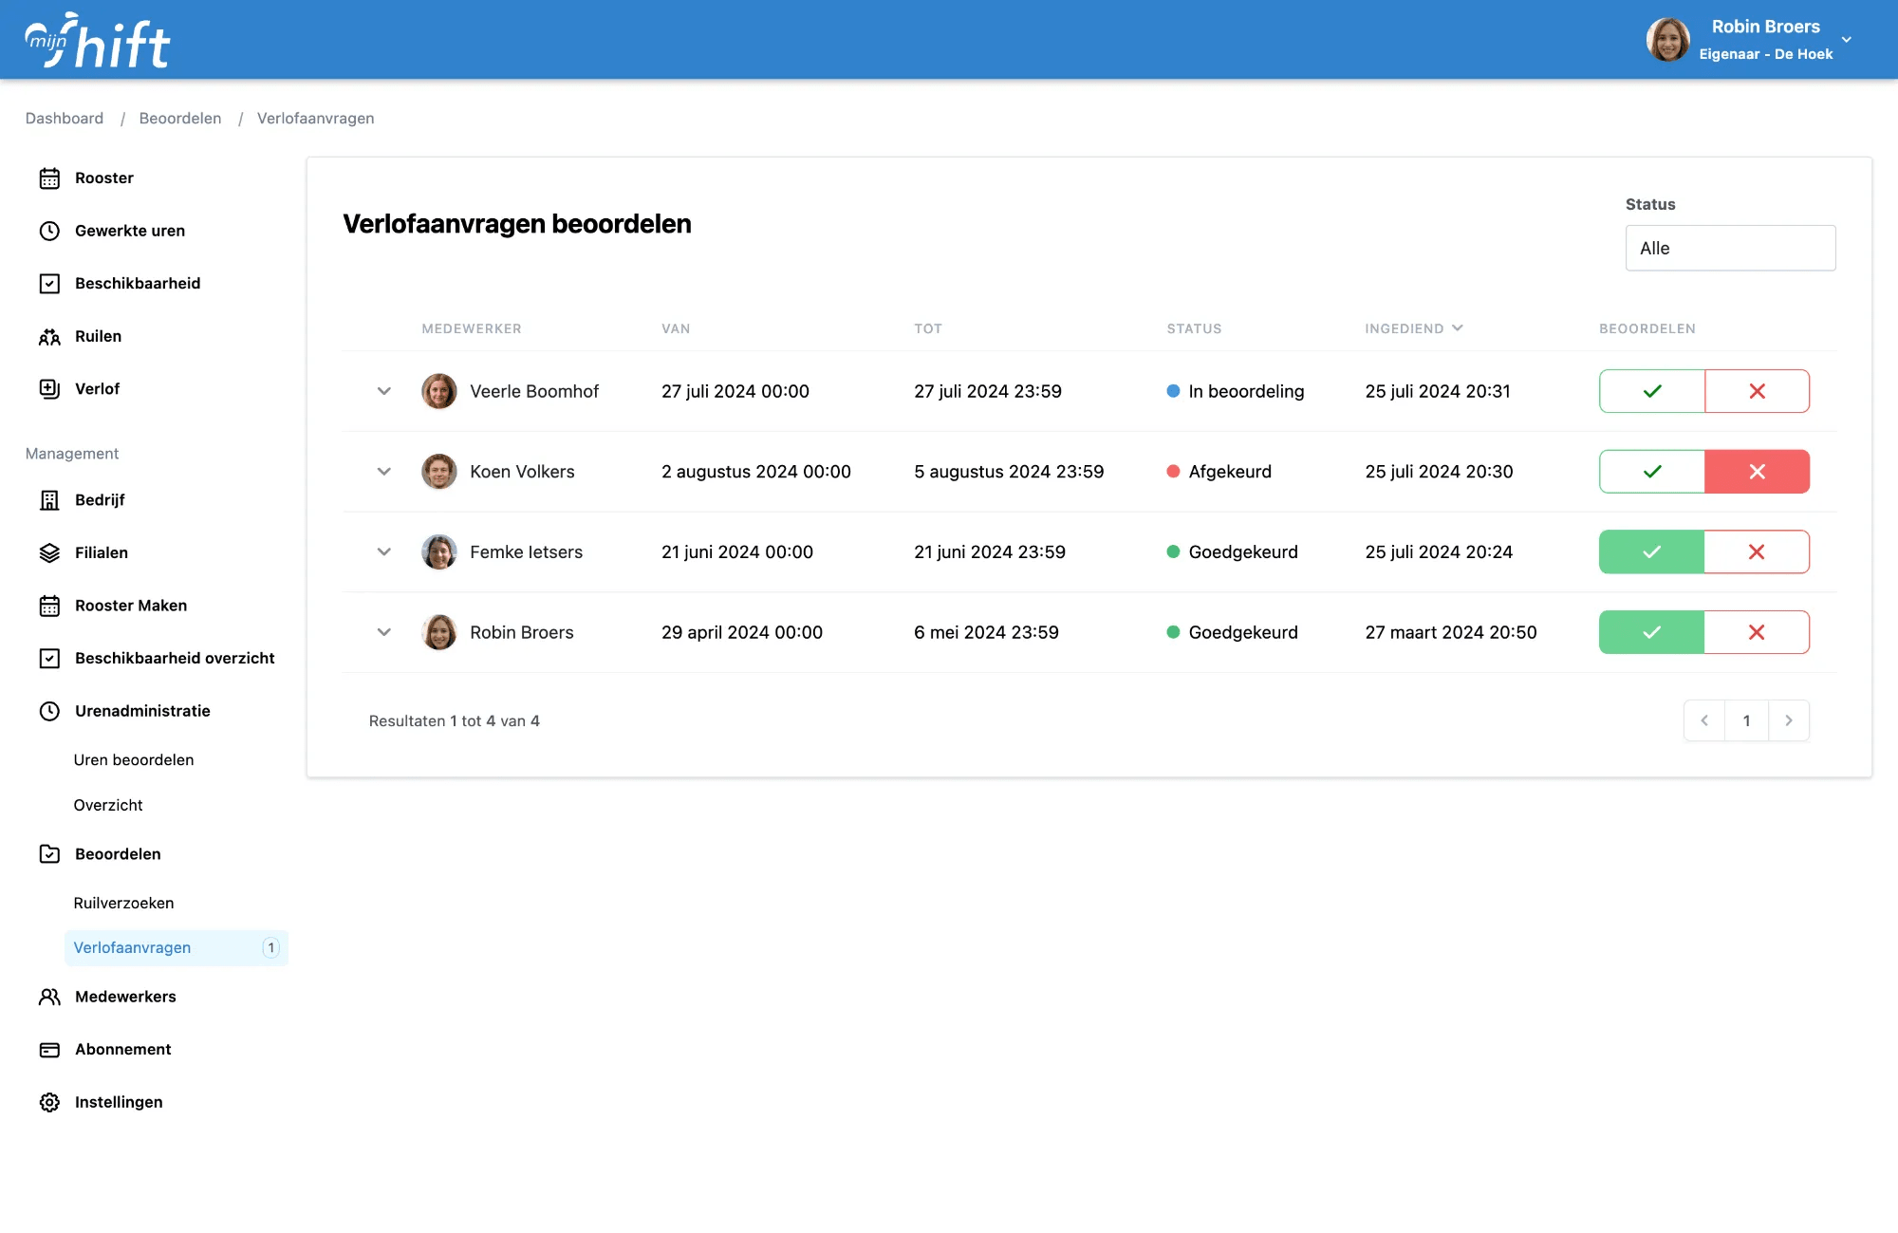Reject Femke Ietsers' leave request

point(1758,552)
